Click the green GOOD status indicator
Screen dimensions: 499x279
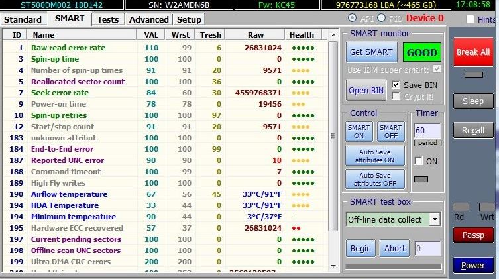[422, 52]
